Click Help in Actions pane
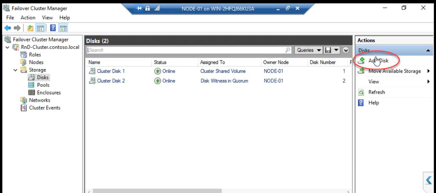This screenshot has width=436, height=193. pos(374,103)
